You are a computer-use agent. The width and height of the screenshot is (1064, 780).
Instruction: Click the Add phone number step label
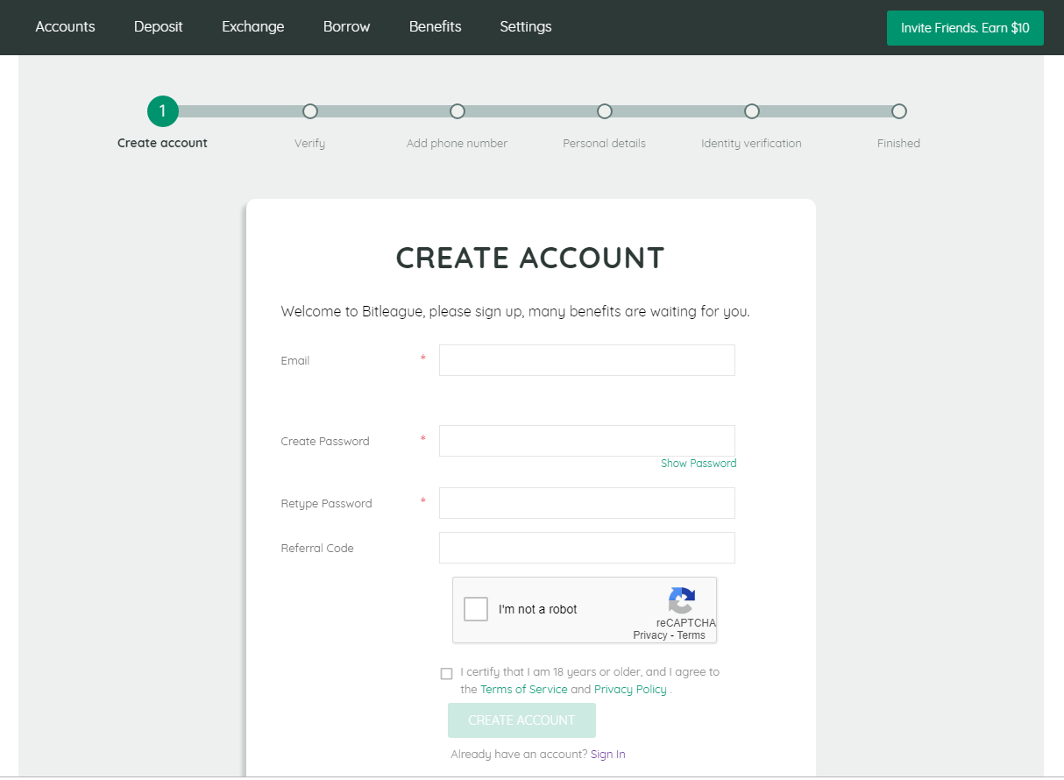457,143
